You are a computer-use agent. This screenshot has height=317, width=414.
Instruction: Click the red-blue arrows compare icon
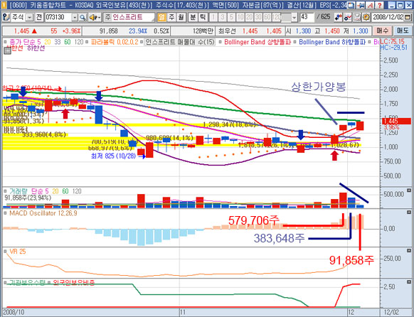coord(338,17)
